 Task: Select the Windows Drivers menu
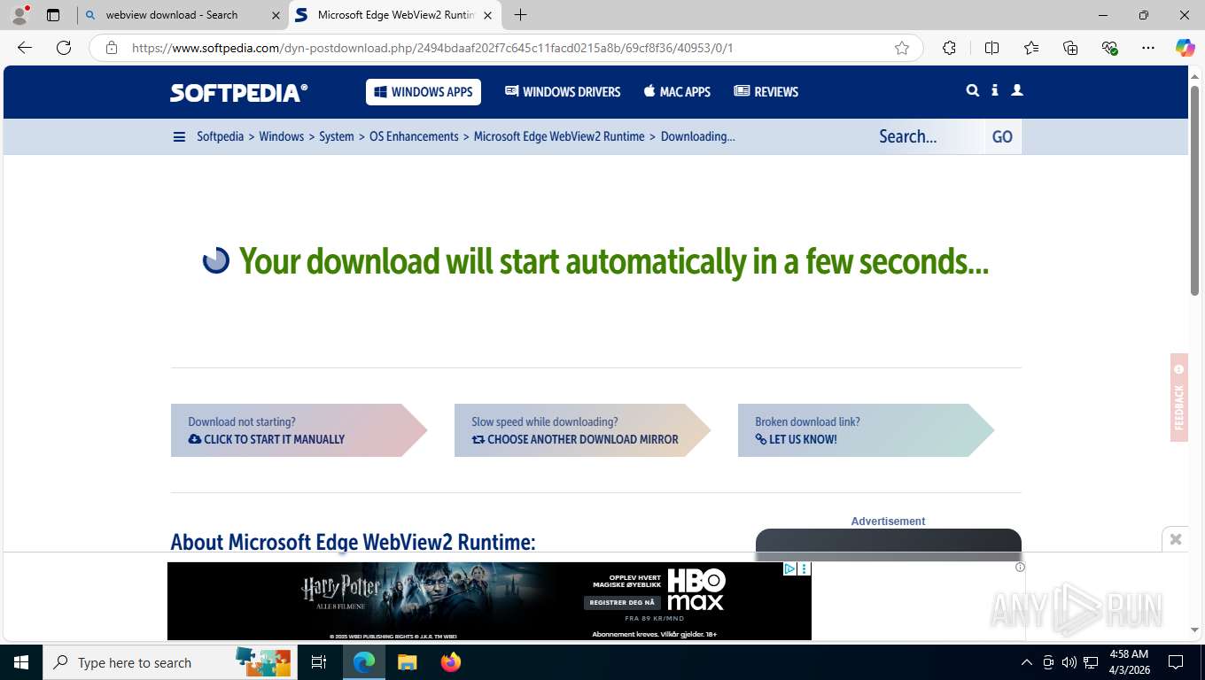click(x=563, y=92)
